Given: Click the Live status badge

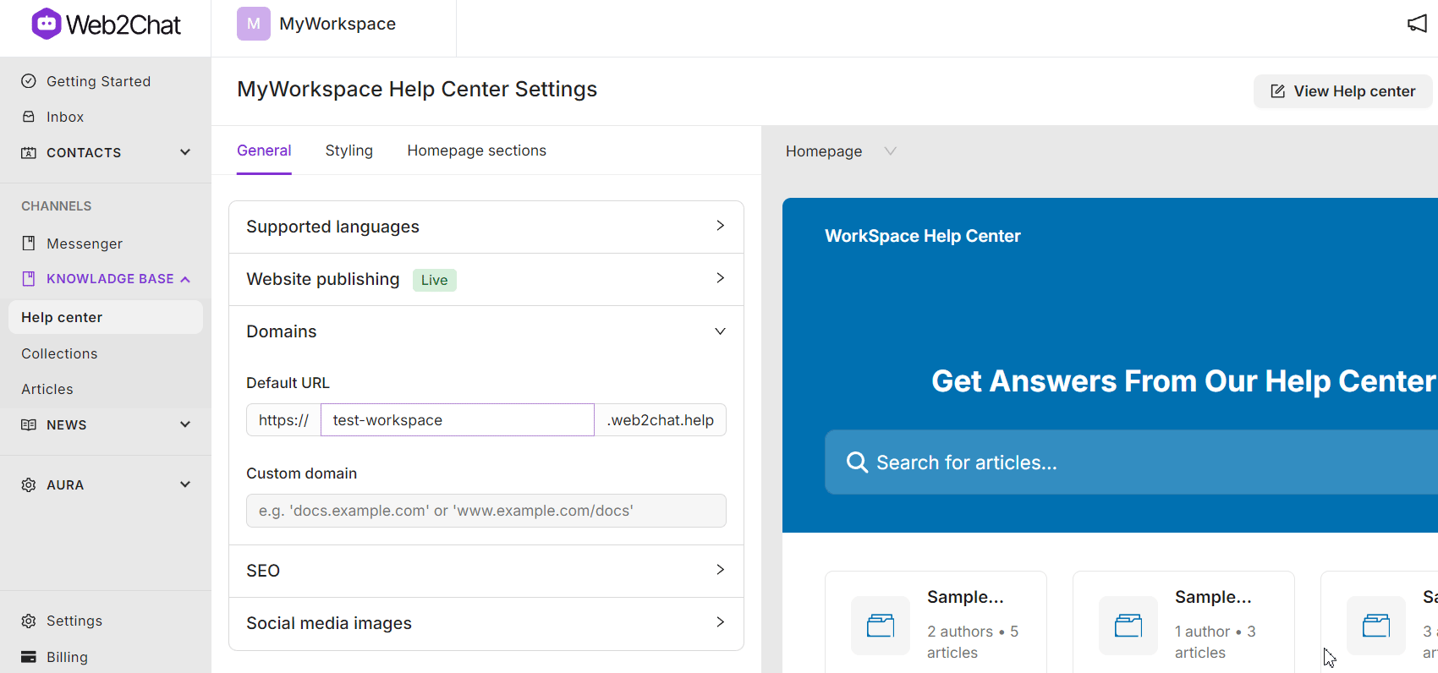Looking at the screenshot, I should [x=435, y=280].
